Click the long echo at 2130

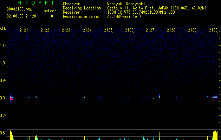215,97
